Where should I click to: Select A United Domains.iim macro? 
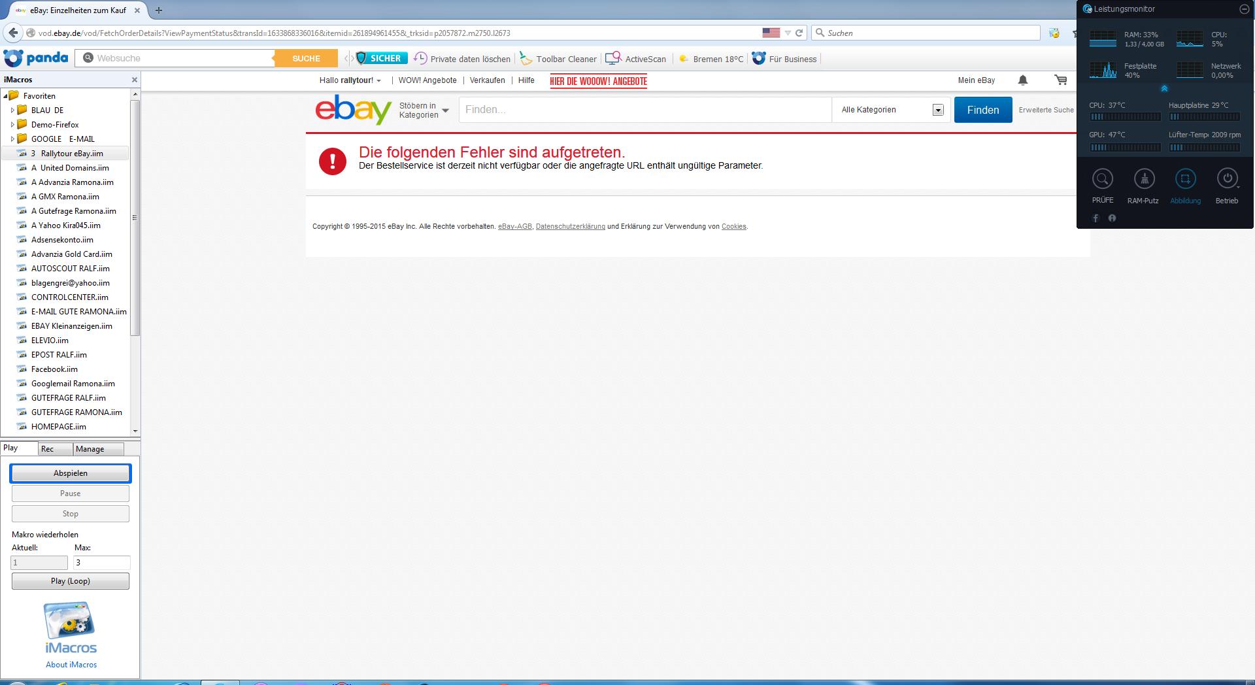pos(70,168)
